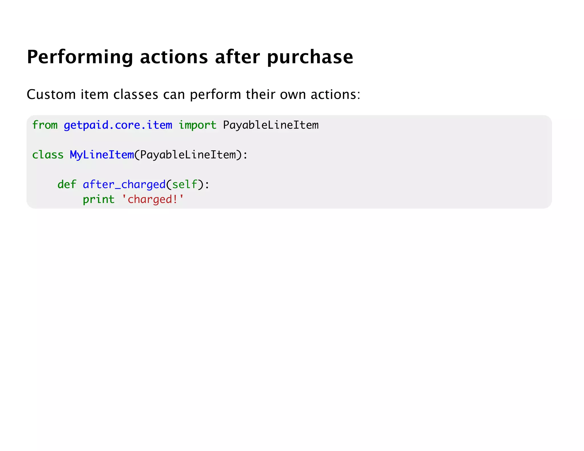Screen dimensions: 584x451
Task: Click the 'charged!' string literal
Action: click(153, 199)
